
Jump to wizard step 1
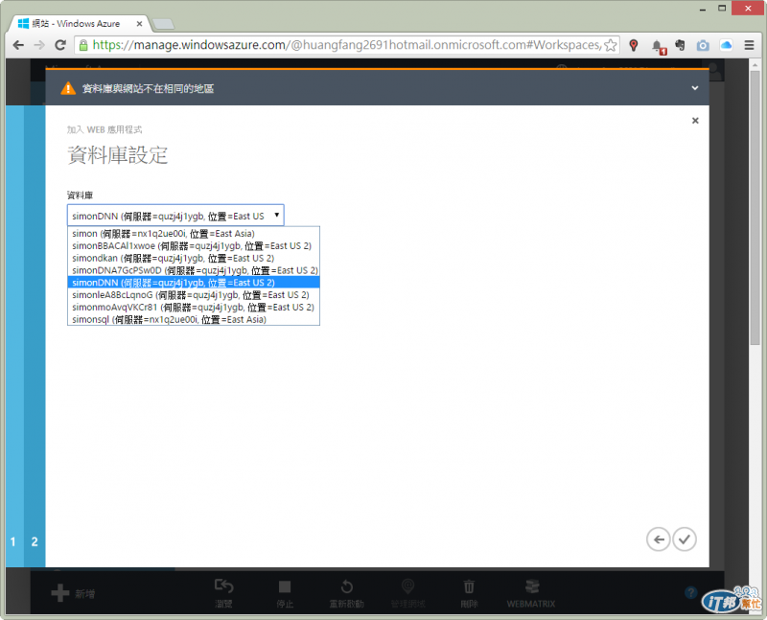coord(13,541)
